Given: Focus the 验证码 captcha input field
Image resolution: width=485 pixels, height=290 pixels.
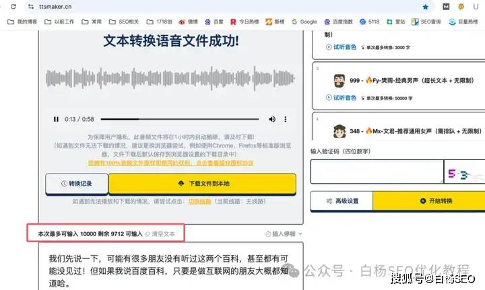Looking at the screenshot, I should click(377, 172).
